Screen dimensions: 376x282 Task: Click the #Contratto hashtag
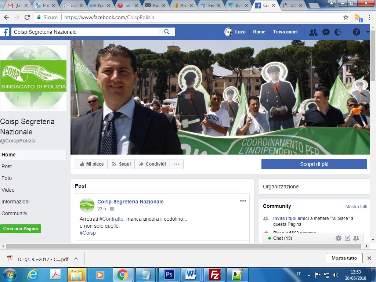tap(112, 219)
